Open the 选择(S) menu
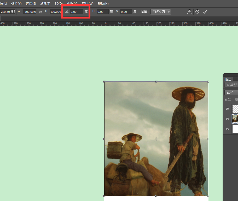Viewport: 238px width, 201px height. [31, 3]
